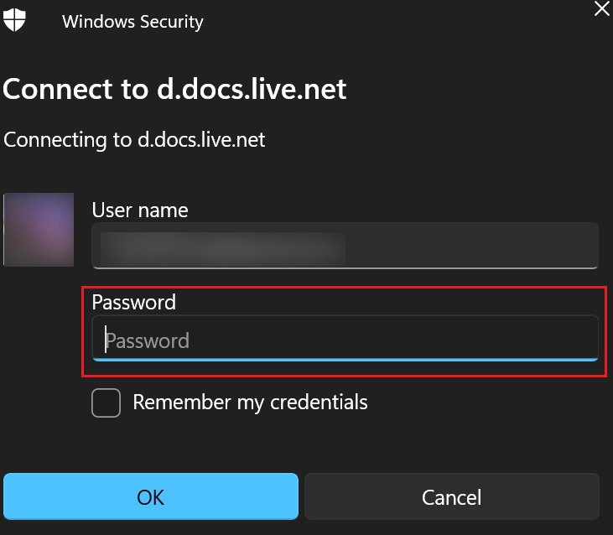Dismiss the prompt using the Cancel button

pyautogui.click(x=451, y=497)
